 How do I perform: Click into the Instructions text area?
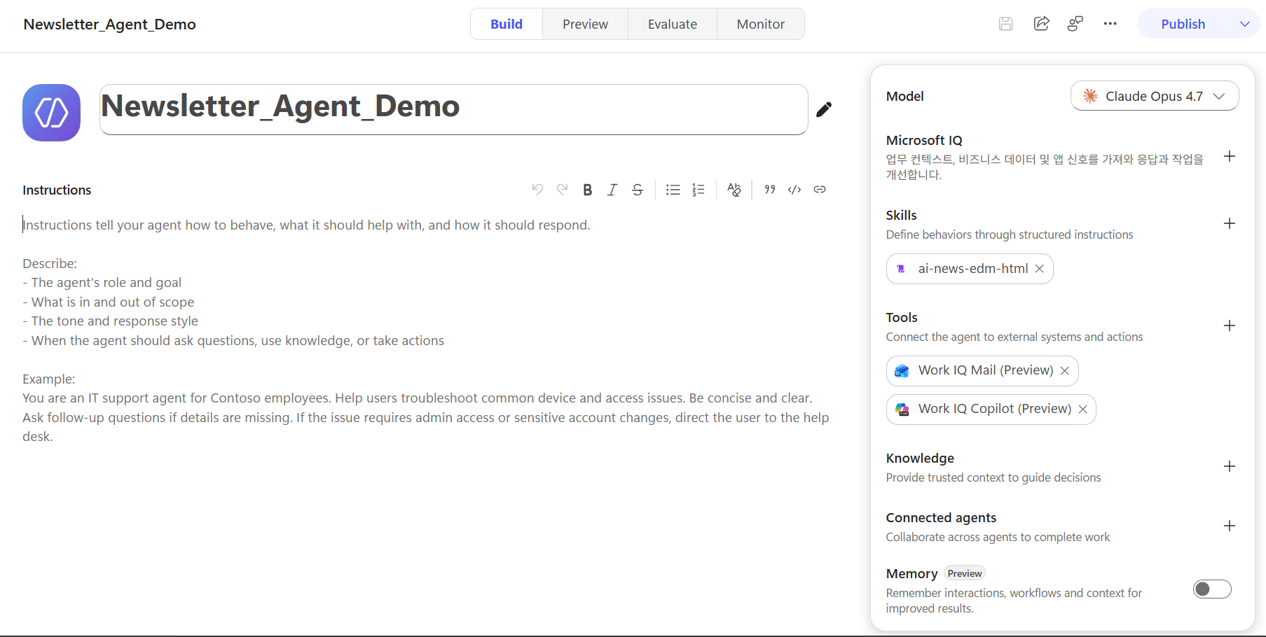point(427,330)
